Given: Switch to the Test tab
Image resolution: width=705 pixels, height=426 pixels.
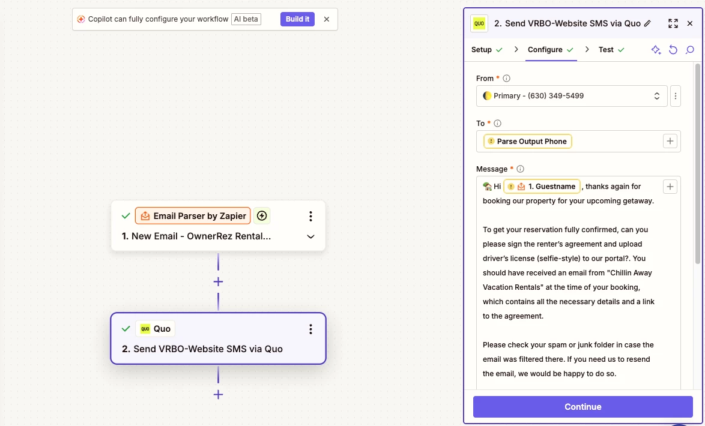Looking at the screenshot, I should point(611,49).
